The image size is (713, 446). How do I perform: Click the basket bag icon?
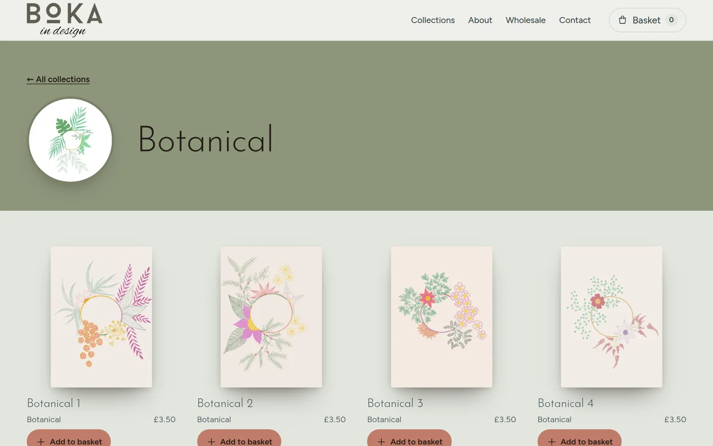[622, 20]
